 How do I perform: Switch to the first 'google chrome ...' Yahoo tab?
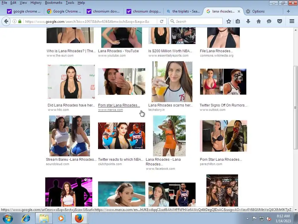tap(24, 11)
